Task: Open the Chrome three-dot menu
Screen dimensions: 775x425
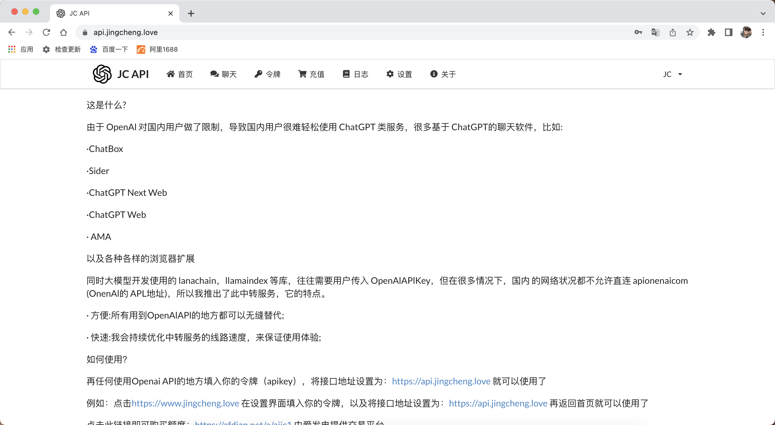Action: coord(763,32)
